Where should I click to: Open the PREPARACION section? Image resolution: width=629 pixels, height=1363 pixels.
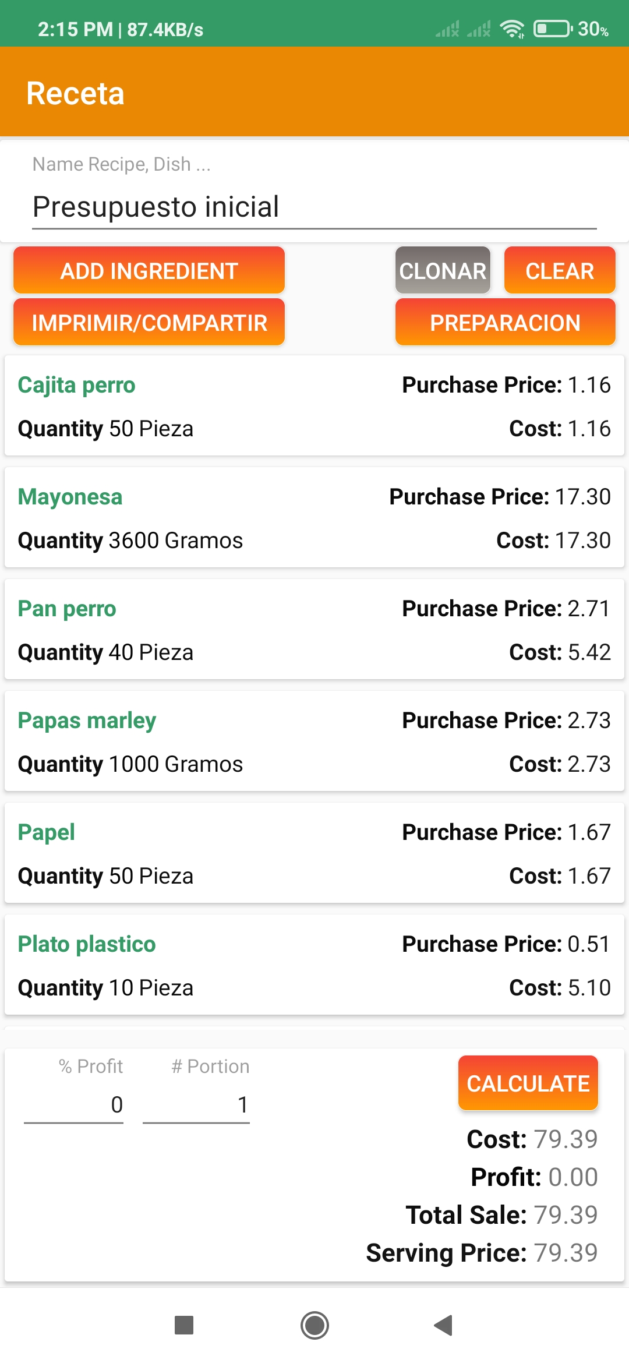(505, 323)
